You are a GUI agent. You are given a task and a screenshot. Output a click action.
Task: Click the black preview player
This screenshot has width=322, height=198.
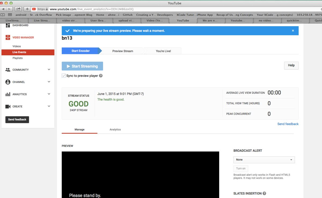(x=140, y=175)
